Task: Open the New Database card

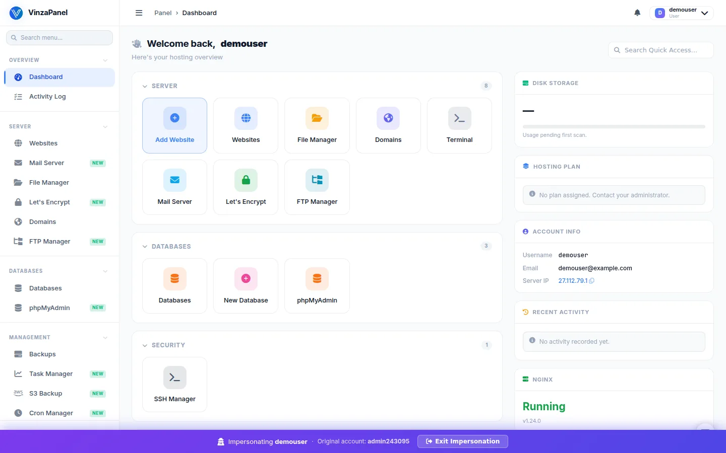Action: [x=246, y=286]
